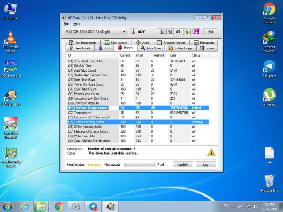
Task: Click the thermometer temperature icon
Action: click(134, 32)
